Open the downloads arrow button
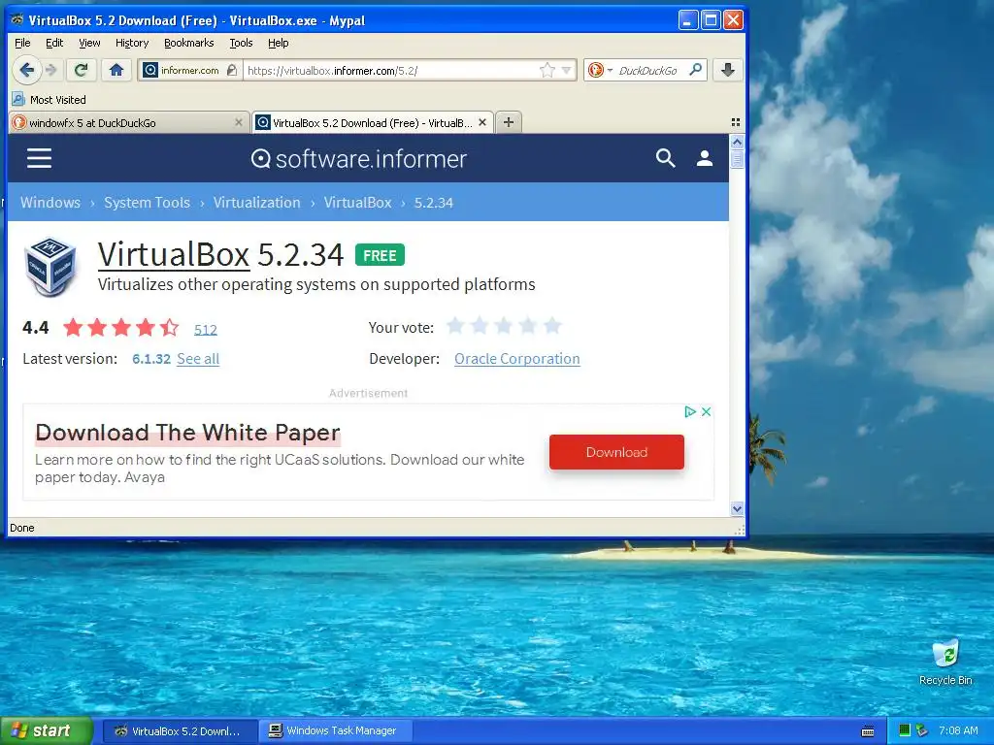 click(x=728, y=70)
